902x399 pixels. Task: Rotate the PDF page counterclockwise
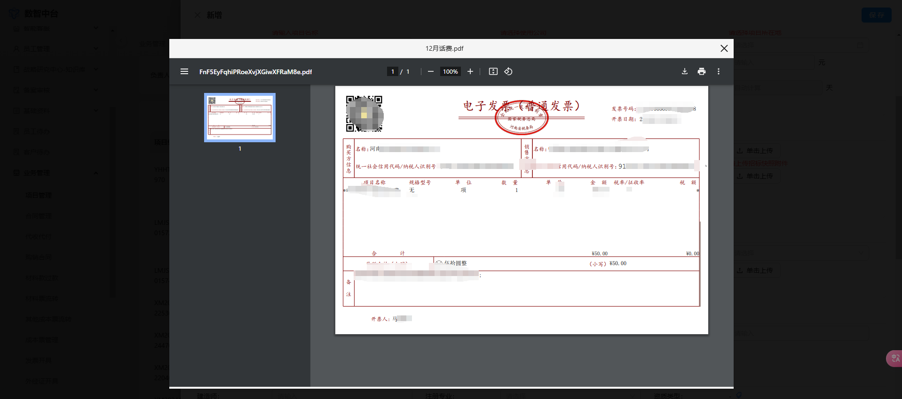pos(508,71)
